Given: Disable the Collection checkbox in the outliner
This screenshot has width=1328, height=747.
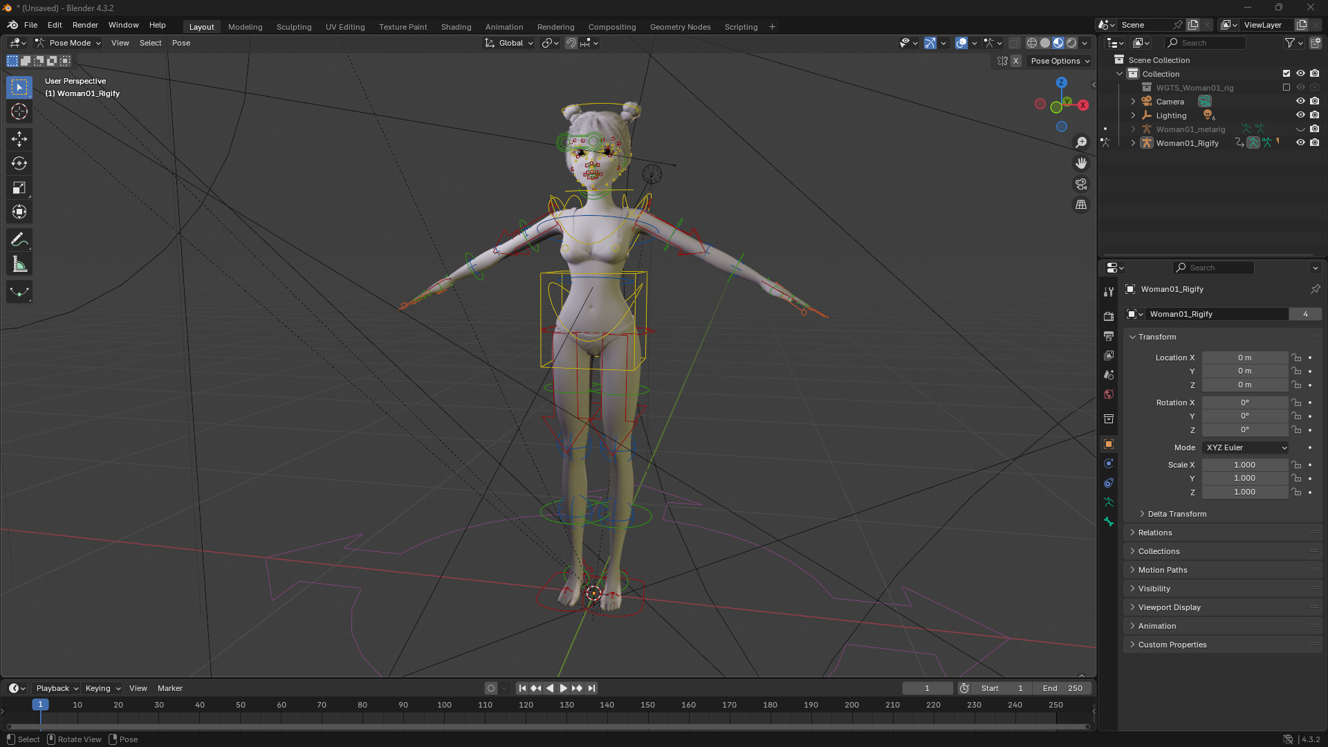Looking at the screenshot, I should click(x=1286, y=73).
